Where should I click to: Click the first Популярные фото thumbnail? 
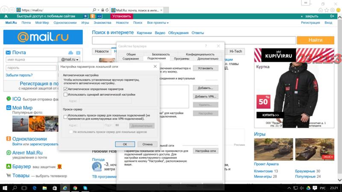click(20, 124)
